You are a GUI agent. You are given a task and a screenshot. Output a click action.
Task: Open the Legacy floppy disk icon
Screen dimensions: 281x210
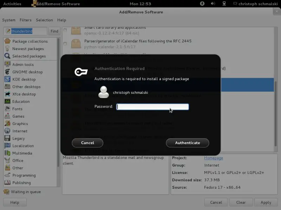tap(7, 138)
